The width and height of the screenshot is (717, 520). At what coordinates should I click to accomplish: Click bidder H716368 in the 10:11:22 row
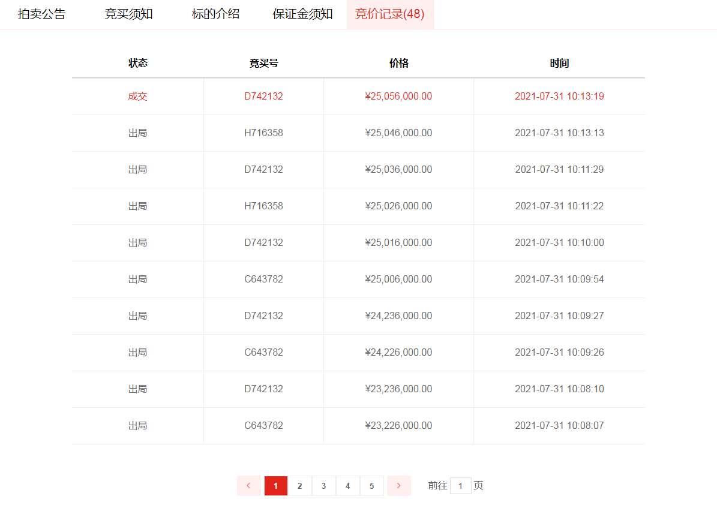click(x=263, y=206)
